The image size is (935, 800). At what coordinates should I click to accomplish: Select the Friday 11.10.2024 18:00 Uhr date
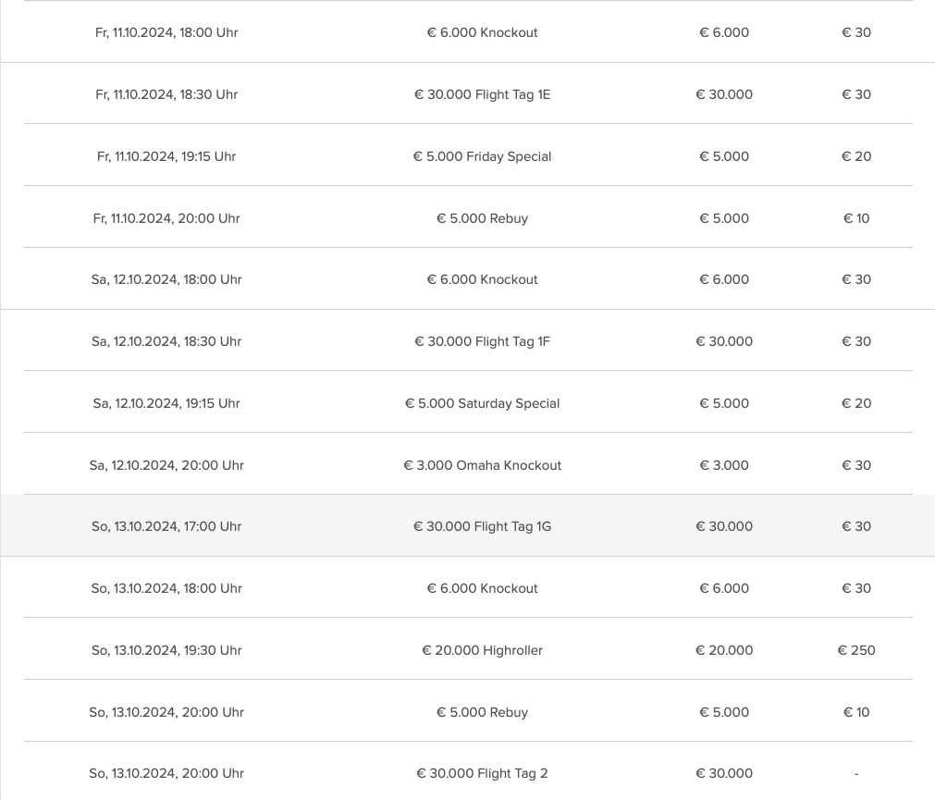(166, 32)
